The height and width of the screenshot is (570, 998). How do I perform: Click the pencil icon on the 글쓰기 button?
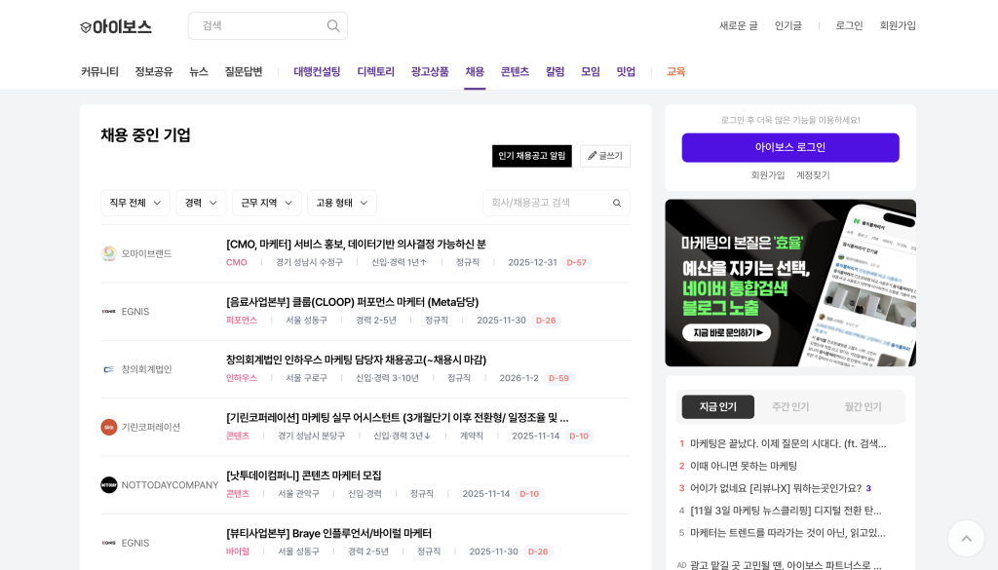click(593, 156)
